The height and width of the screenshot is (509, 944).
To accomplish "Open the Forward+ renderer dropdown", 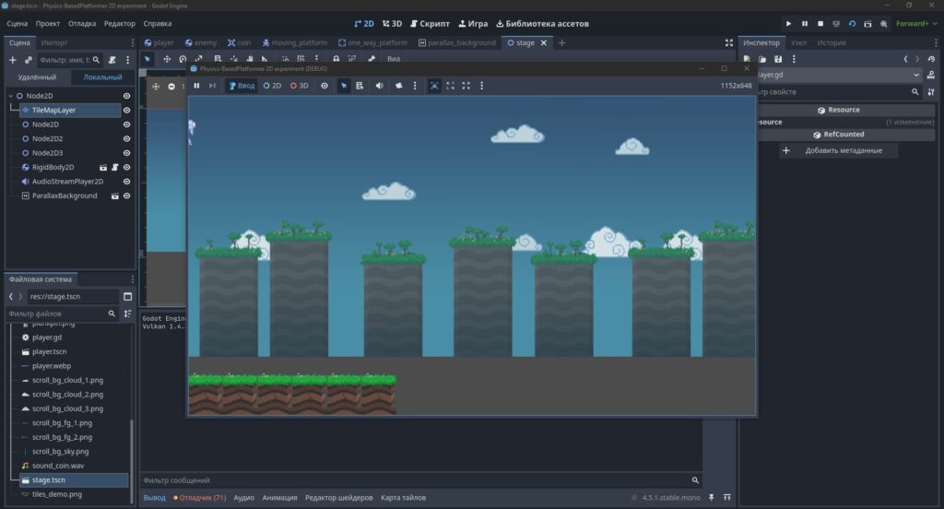I will tap(916, 23).
